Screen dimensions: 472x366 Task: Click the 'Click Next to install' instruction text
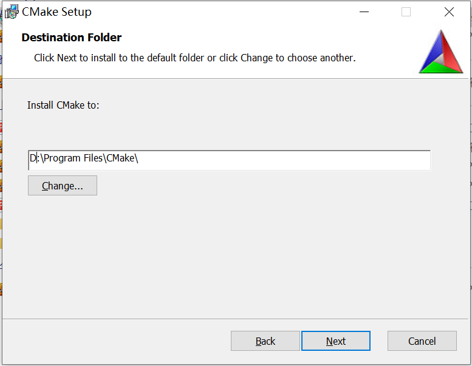(x=195, y=58)
